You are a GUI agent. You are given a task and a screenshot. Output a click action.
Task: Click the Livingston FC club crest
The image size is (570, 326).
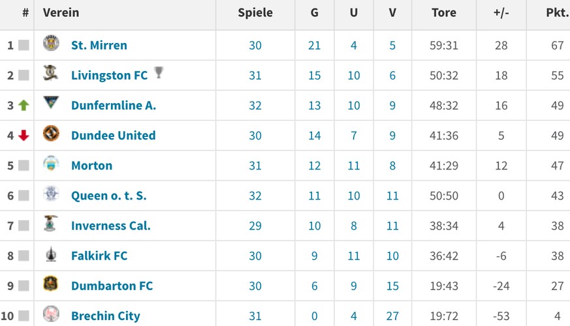(51, 73)
